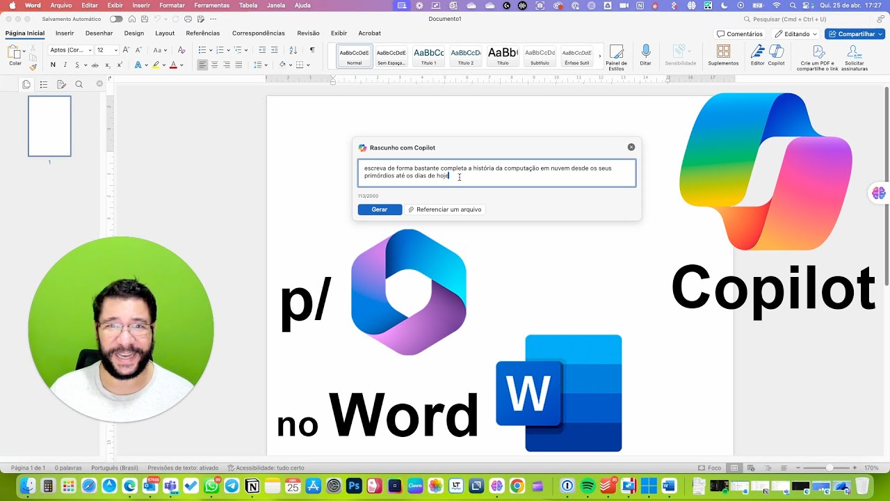The height and width of the screenshot is (501, 890).
Task: Open Ferramentas menu in menu bar
Action: pyautogui.click(x=211, y=5)
